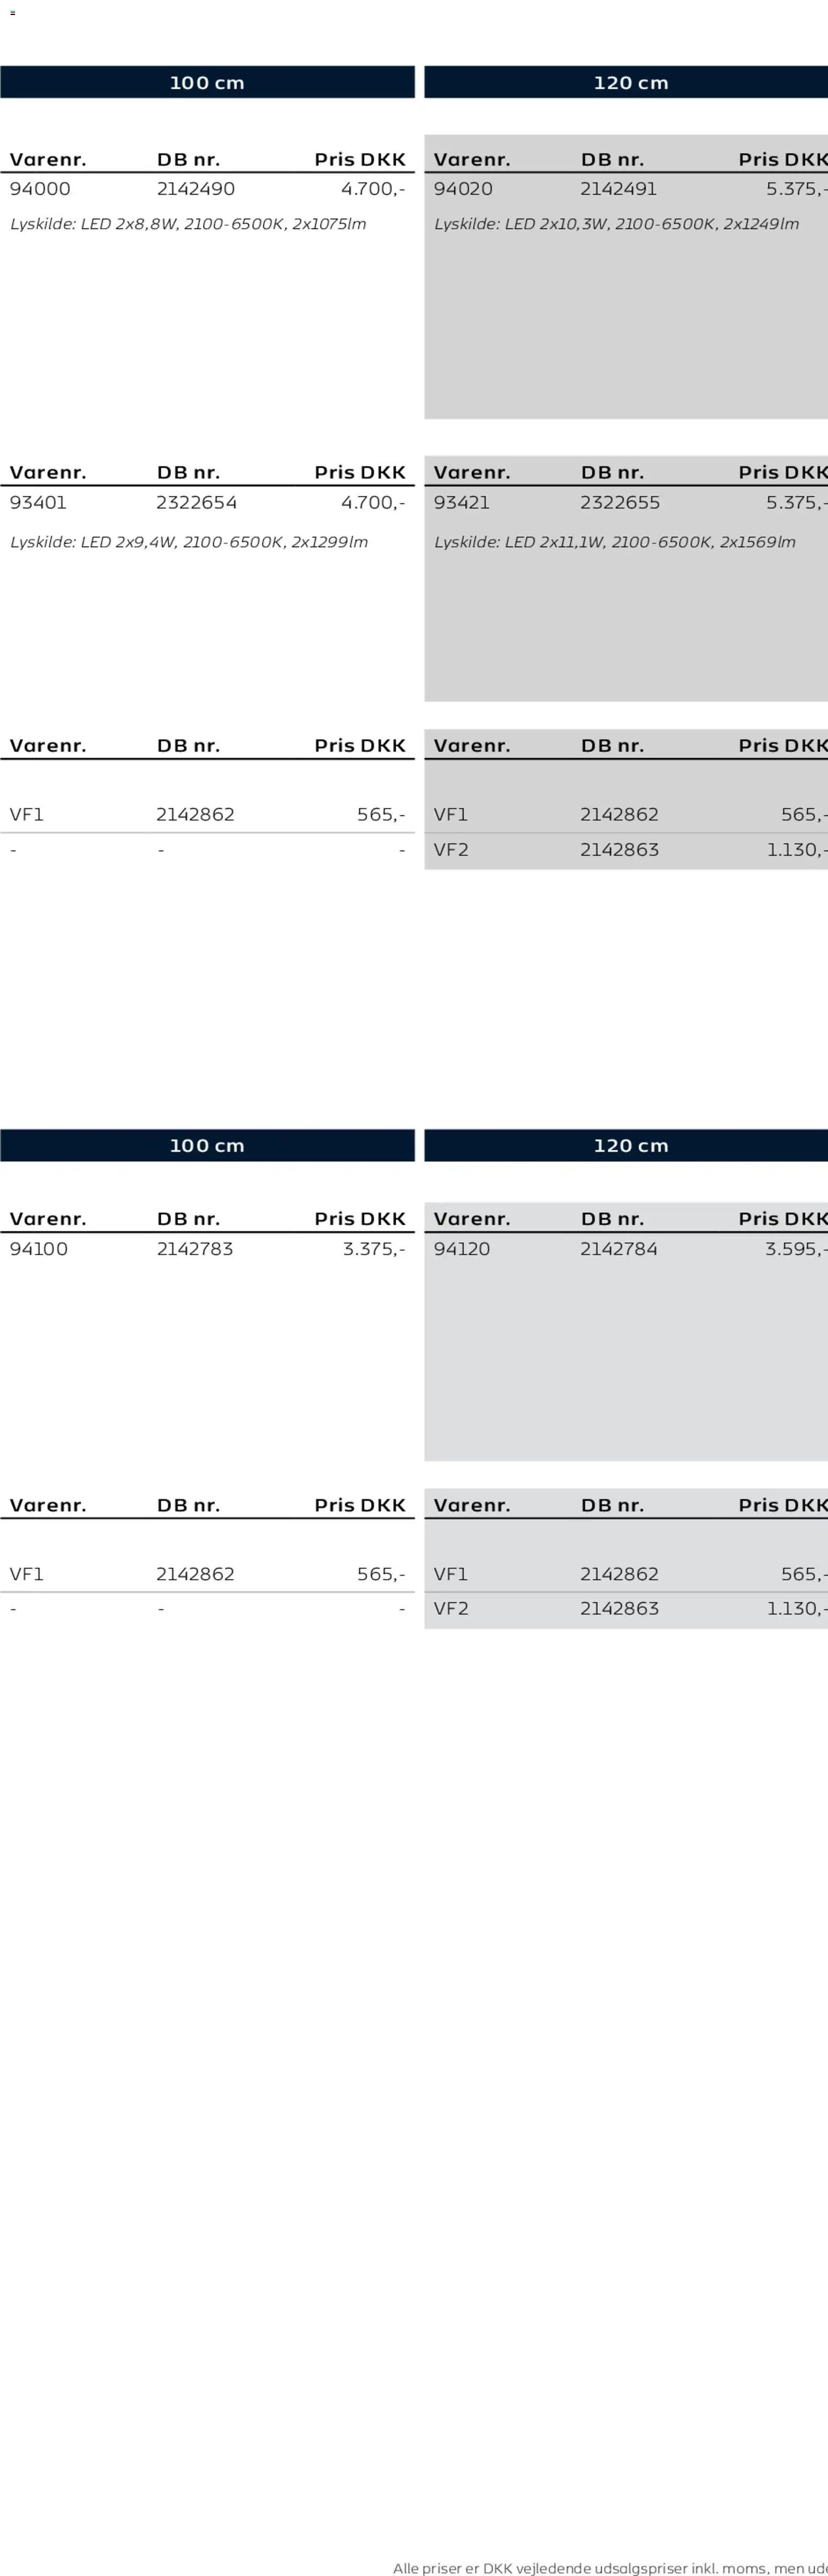Click item number 94020
This screenshot has height=2576, width=828.
point(464,189)
